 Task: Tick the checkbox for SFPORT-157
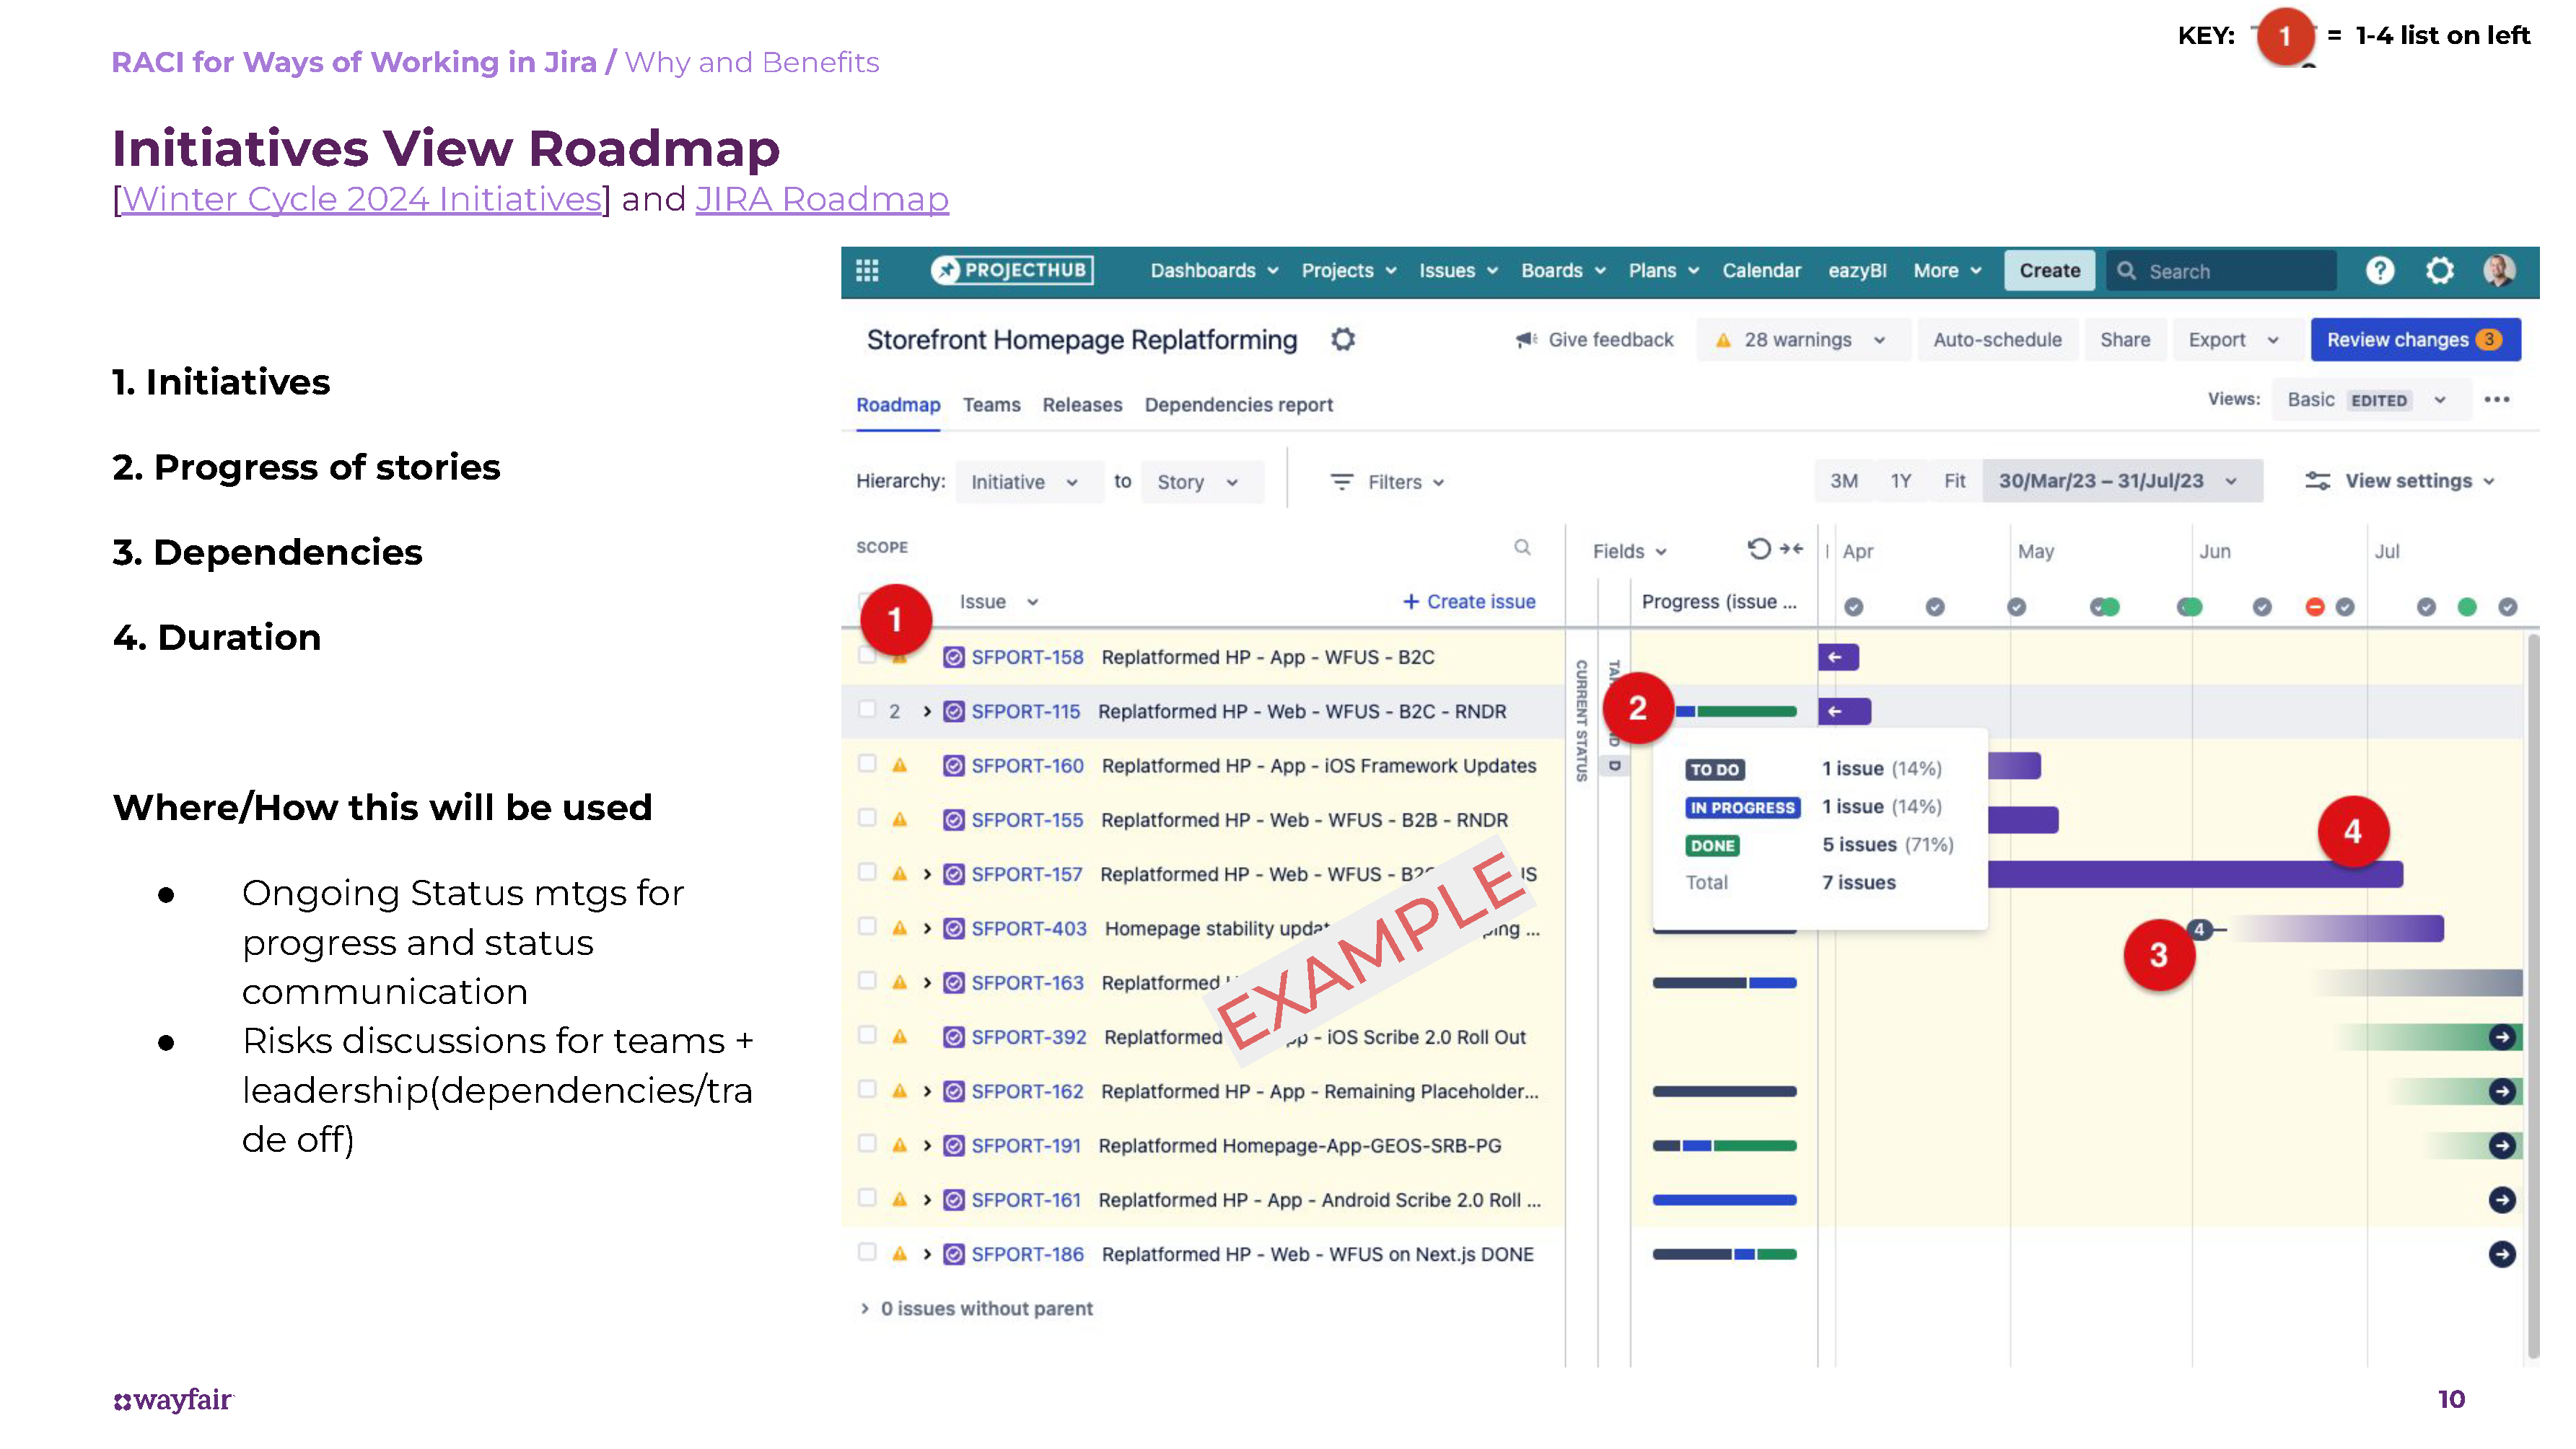click(x=867, y=871)
